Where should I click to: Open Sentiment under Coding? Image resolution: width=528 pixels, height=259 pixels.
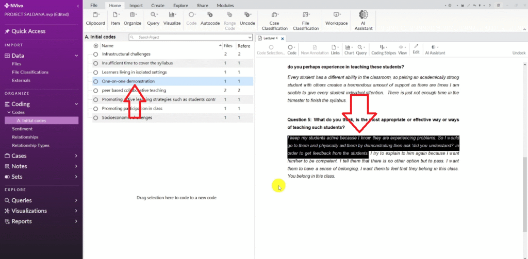(23, 129)
